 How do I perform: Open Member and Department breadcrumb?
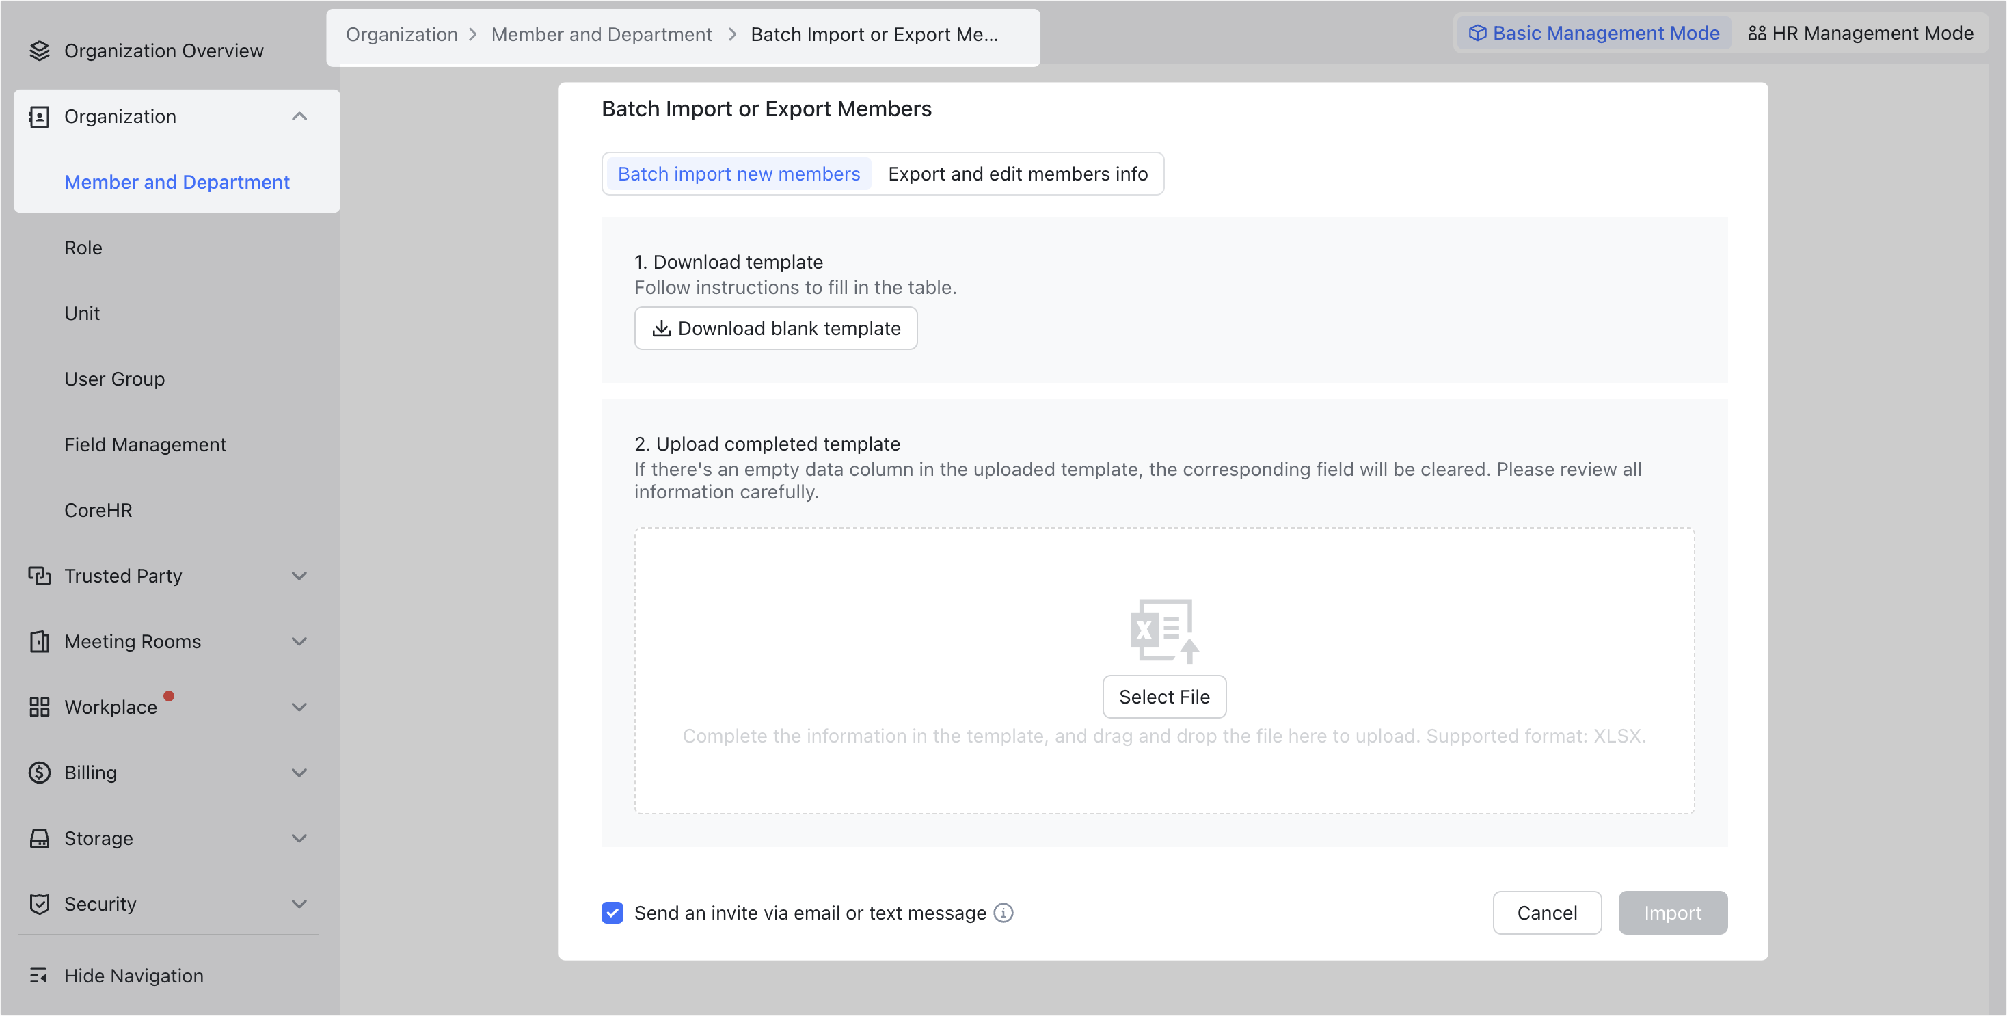(x=601, y=34)
